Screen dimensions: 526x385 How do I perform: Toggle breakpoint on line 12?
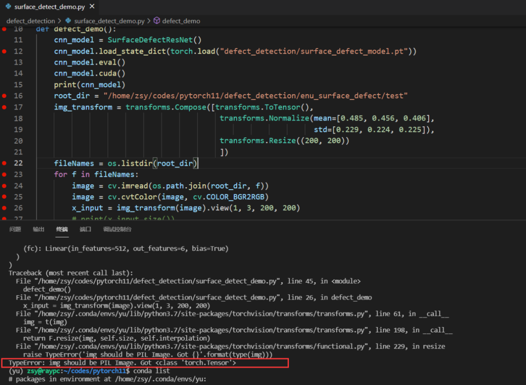click(4, 51)
